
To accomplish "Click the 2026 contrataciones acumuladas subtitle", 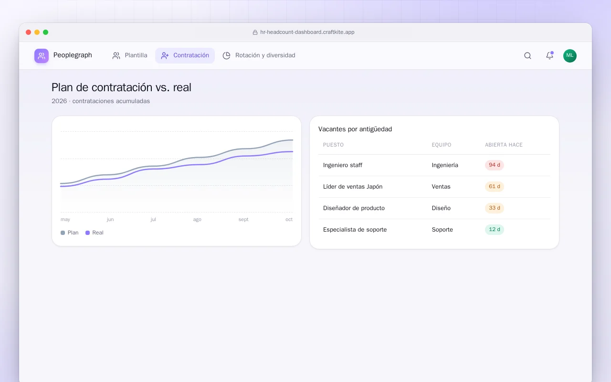I will (101, 101).
